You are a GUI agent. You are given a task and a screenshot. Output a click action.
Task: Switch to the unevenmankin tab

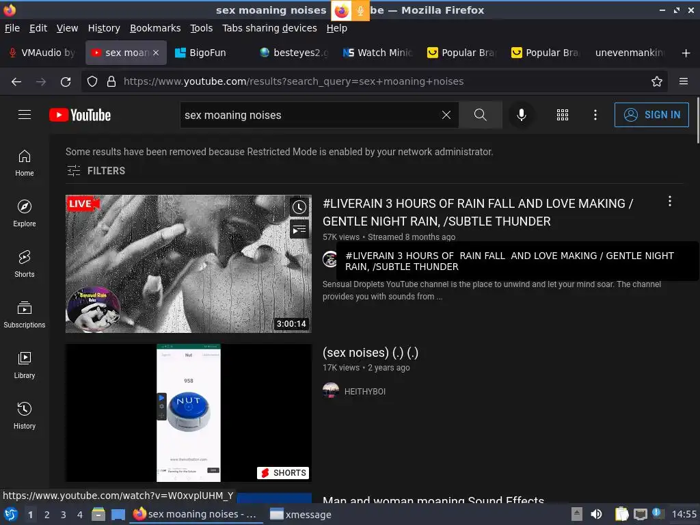tap(630, 53)
